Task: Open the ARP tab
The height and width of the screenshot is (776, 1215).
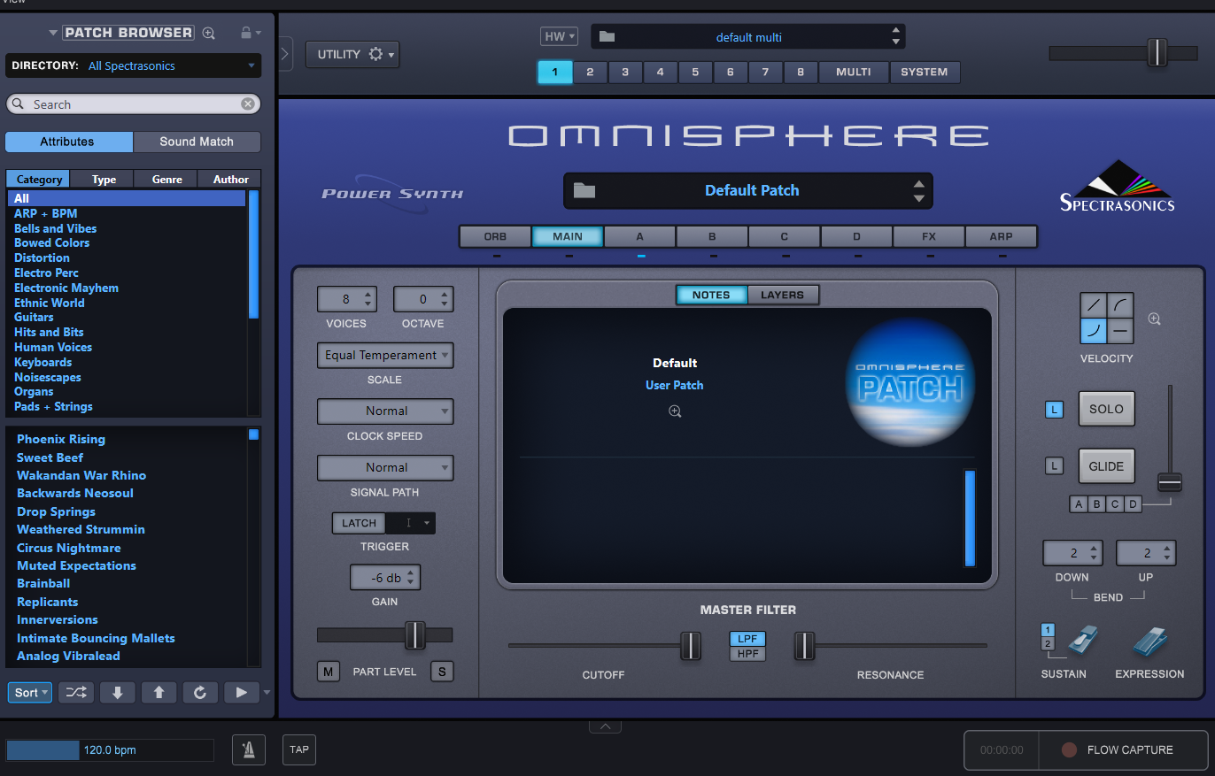Action: pyautogui.click(x=1002, y=236)
